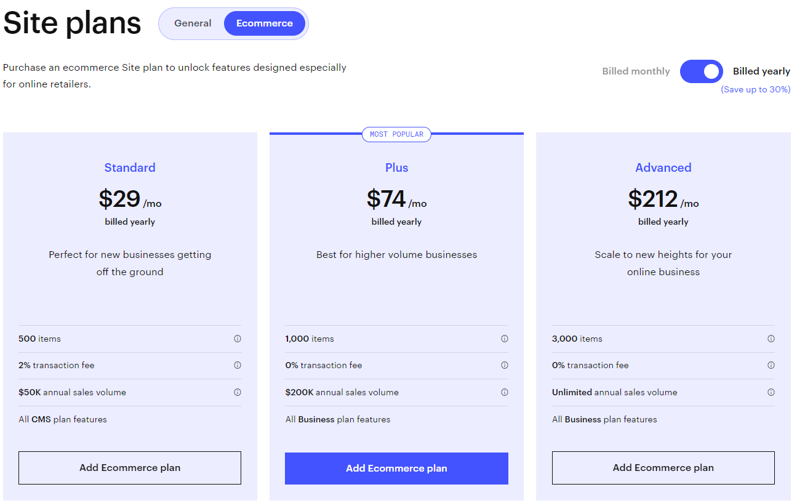Open the Plus plan 0% transaction fee tooltip

pos(505,365)
